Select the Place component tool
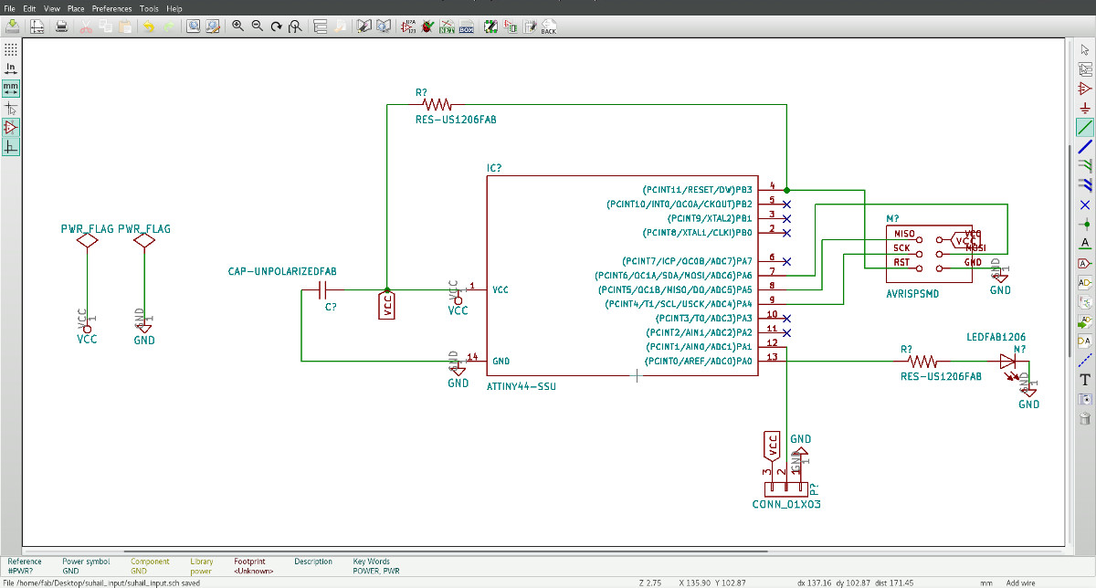 [x=1085, y=89]
